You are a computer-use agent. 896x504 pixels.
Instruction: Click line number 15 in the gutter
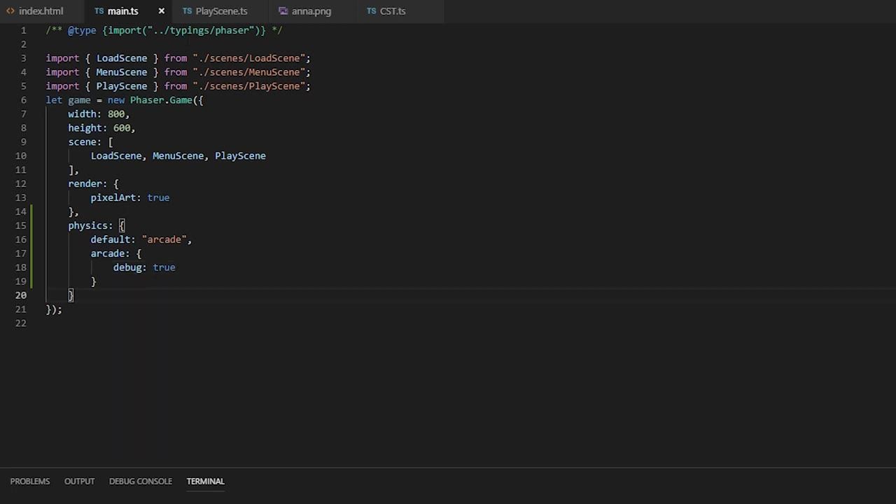20,225
